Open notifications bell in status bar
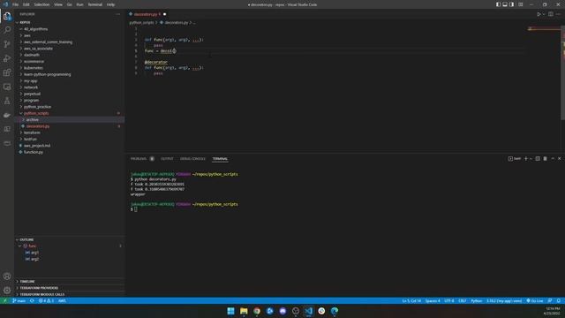 click(x=559, y=300)
